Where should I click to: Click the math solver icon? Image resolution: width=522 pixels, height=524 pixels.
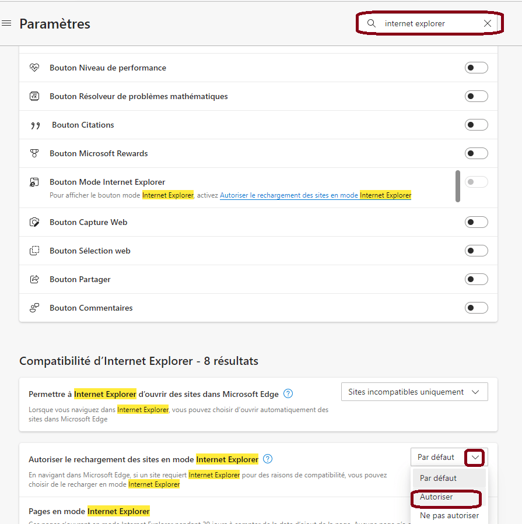[x=34, y=96]
